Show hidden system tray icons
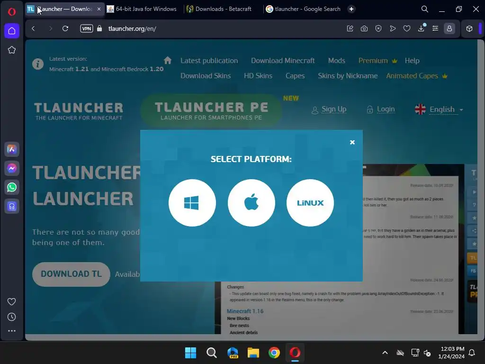The width and height of the screenshot is (485, 364). pos(385,353)
